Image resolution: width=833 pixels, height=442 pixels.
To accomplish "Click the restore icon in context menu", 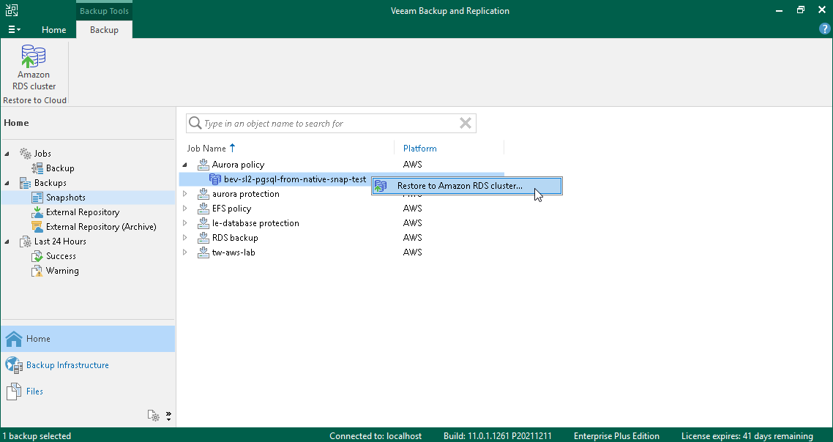I will click(x=381, y=186).
